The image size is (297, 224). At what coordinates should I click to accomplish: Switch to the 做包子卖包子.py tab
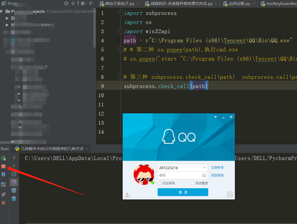[x=120, y=4]
